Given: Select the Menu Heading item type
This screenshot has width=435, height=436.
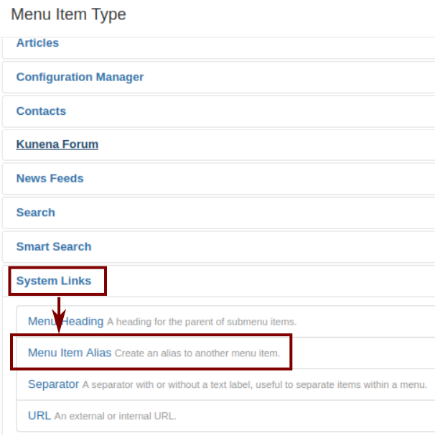Looking at the screenshot, I should [65, 321].
